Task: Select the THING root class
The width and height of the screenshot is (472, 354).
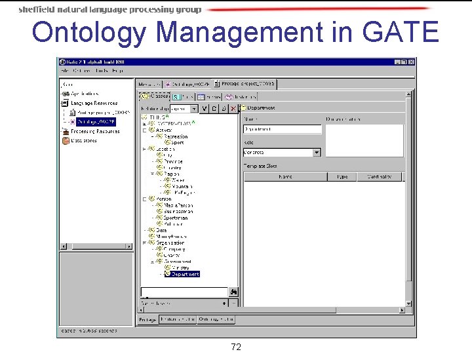Action: click(x=157, y=117)
